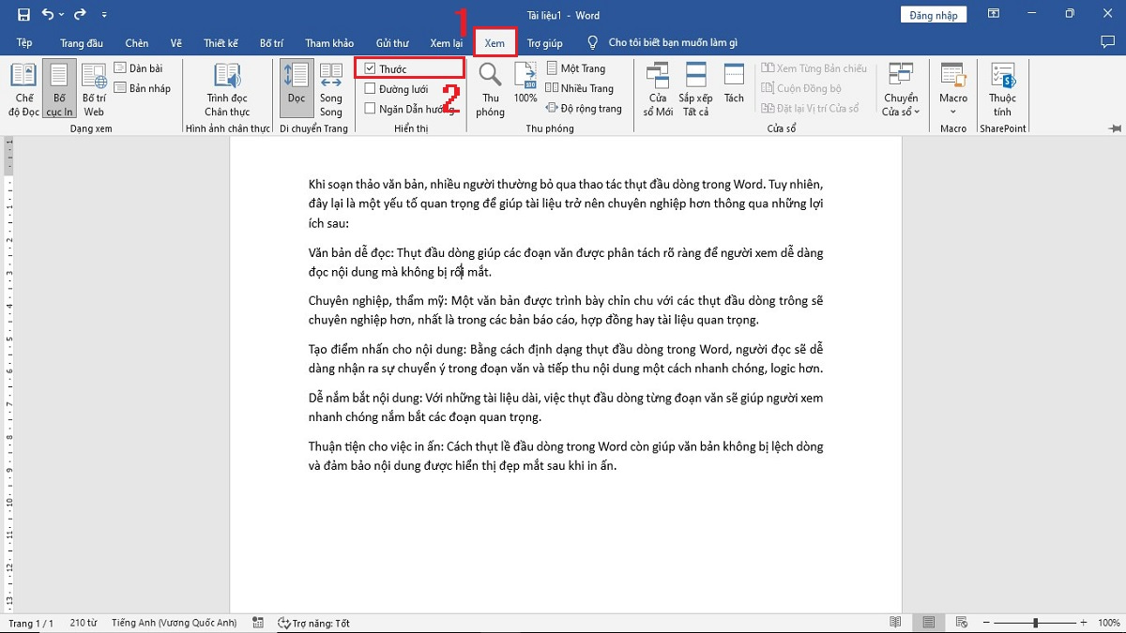Image resolution: width=1126 pixels, height=633 pixels.
Task: Click Trợ năng: Tốt accessibility status
Action: [x=314, y=623]
